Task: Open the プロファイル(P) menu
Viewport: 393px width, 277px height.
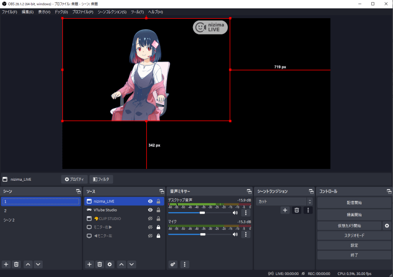Action: tap(83, 12)
